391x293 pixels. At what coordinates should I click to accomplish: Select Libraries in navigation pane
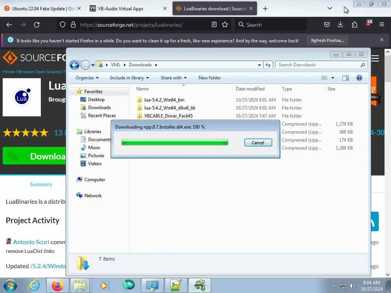[x=92, y=132]
